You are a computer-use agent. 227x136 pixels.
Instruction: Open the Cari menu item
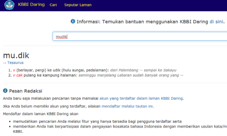click(x=53, y=5)
